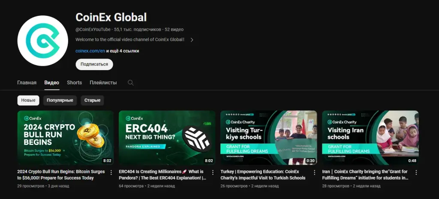Screen dimensions: 439x199
Task: Click the 26 просмотров view count text
Action: [234, 186]
